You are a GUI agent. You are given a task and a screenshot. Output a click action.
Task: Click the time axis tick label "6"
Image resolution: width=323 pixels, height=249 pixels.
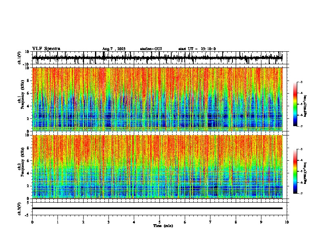point(185,222)
